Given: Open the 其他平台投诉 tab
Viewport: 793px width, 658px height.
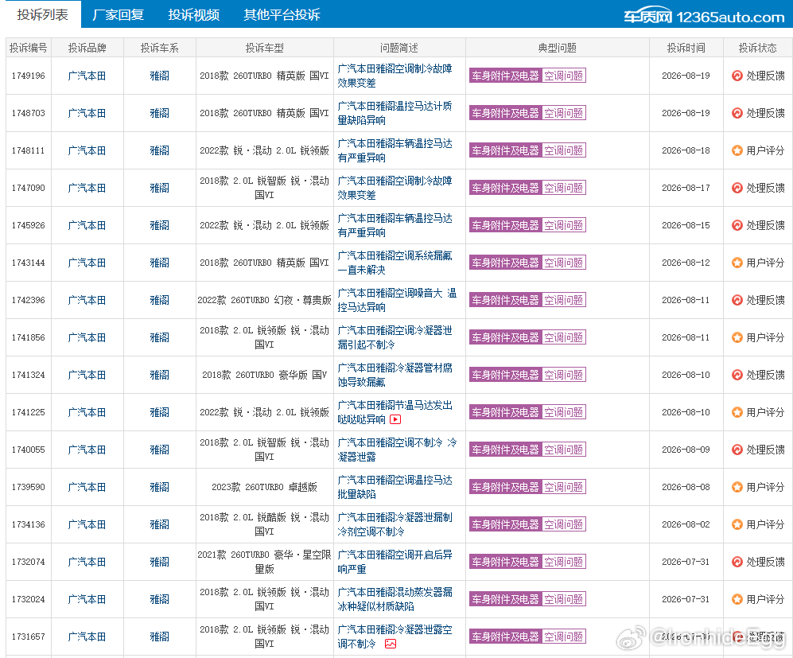Looking at the screenshot, I should click(282, 14).
